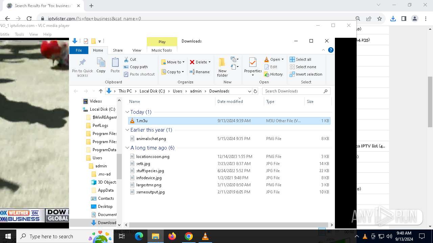Viewport: 433px width, 243px height.
Task: Expand the Open dropdown arrow in ribbon
Action: [x=282, y=59]
